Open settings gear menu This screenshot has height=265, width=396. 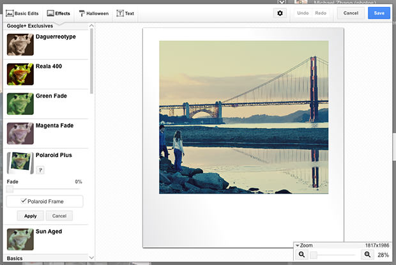point(280,13)
